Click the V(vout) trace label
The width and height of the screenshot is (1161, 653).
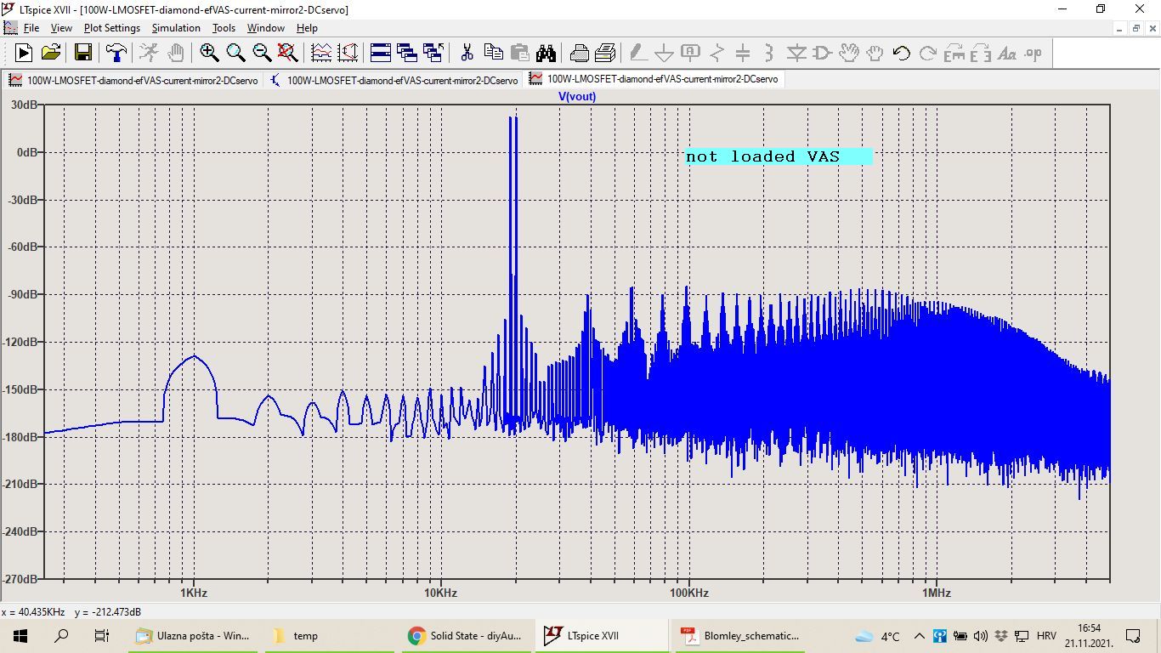click(x=577, y=96)
